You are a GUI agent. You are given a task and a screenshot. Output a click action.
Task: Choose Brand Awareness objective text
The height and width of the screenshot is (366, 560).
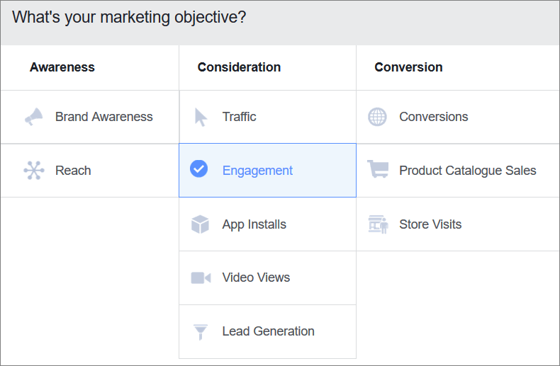(x=104, y=117)
